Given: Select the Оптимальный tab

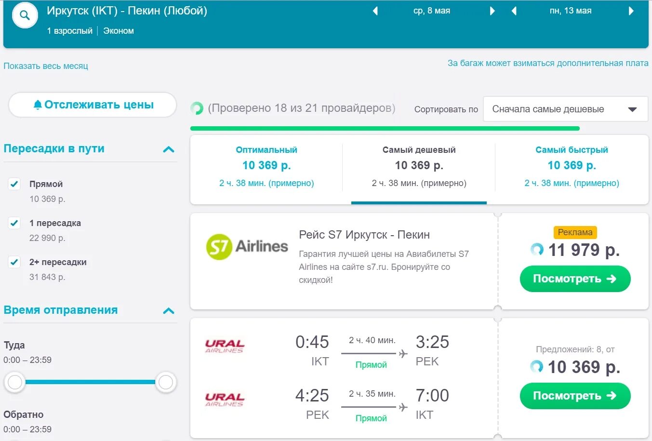Looking at the screenshot, I should (x=266, y=166).
